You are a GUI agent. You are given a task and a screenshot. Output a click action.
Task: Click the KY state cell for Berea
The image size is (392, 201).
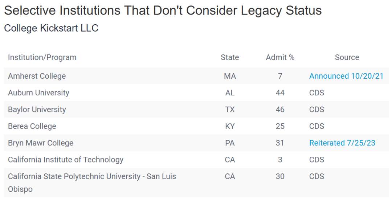click(x=230, y=126)
